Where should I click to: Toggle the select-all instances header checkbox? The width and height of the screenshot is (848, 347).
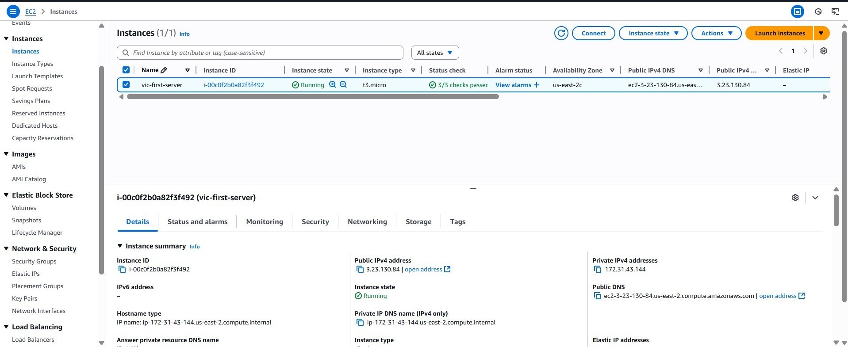pos(126,70)
